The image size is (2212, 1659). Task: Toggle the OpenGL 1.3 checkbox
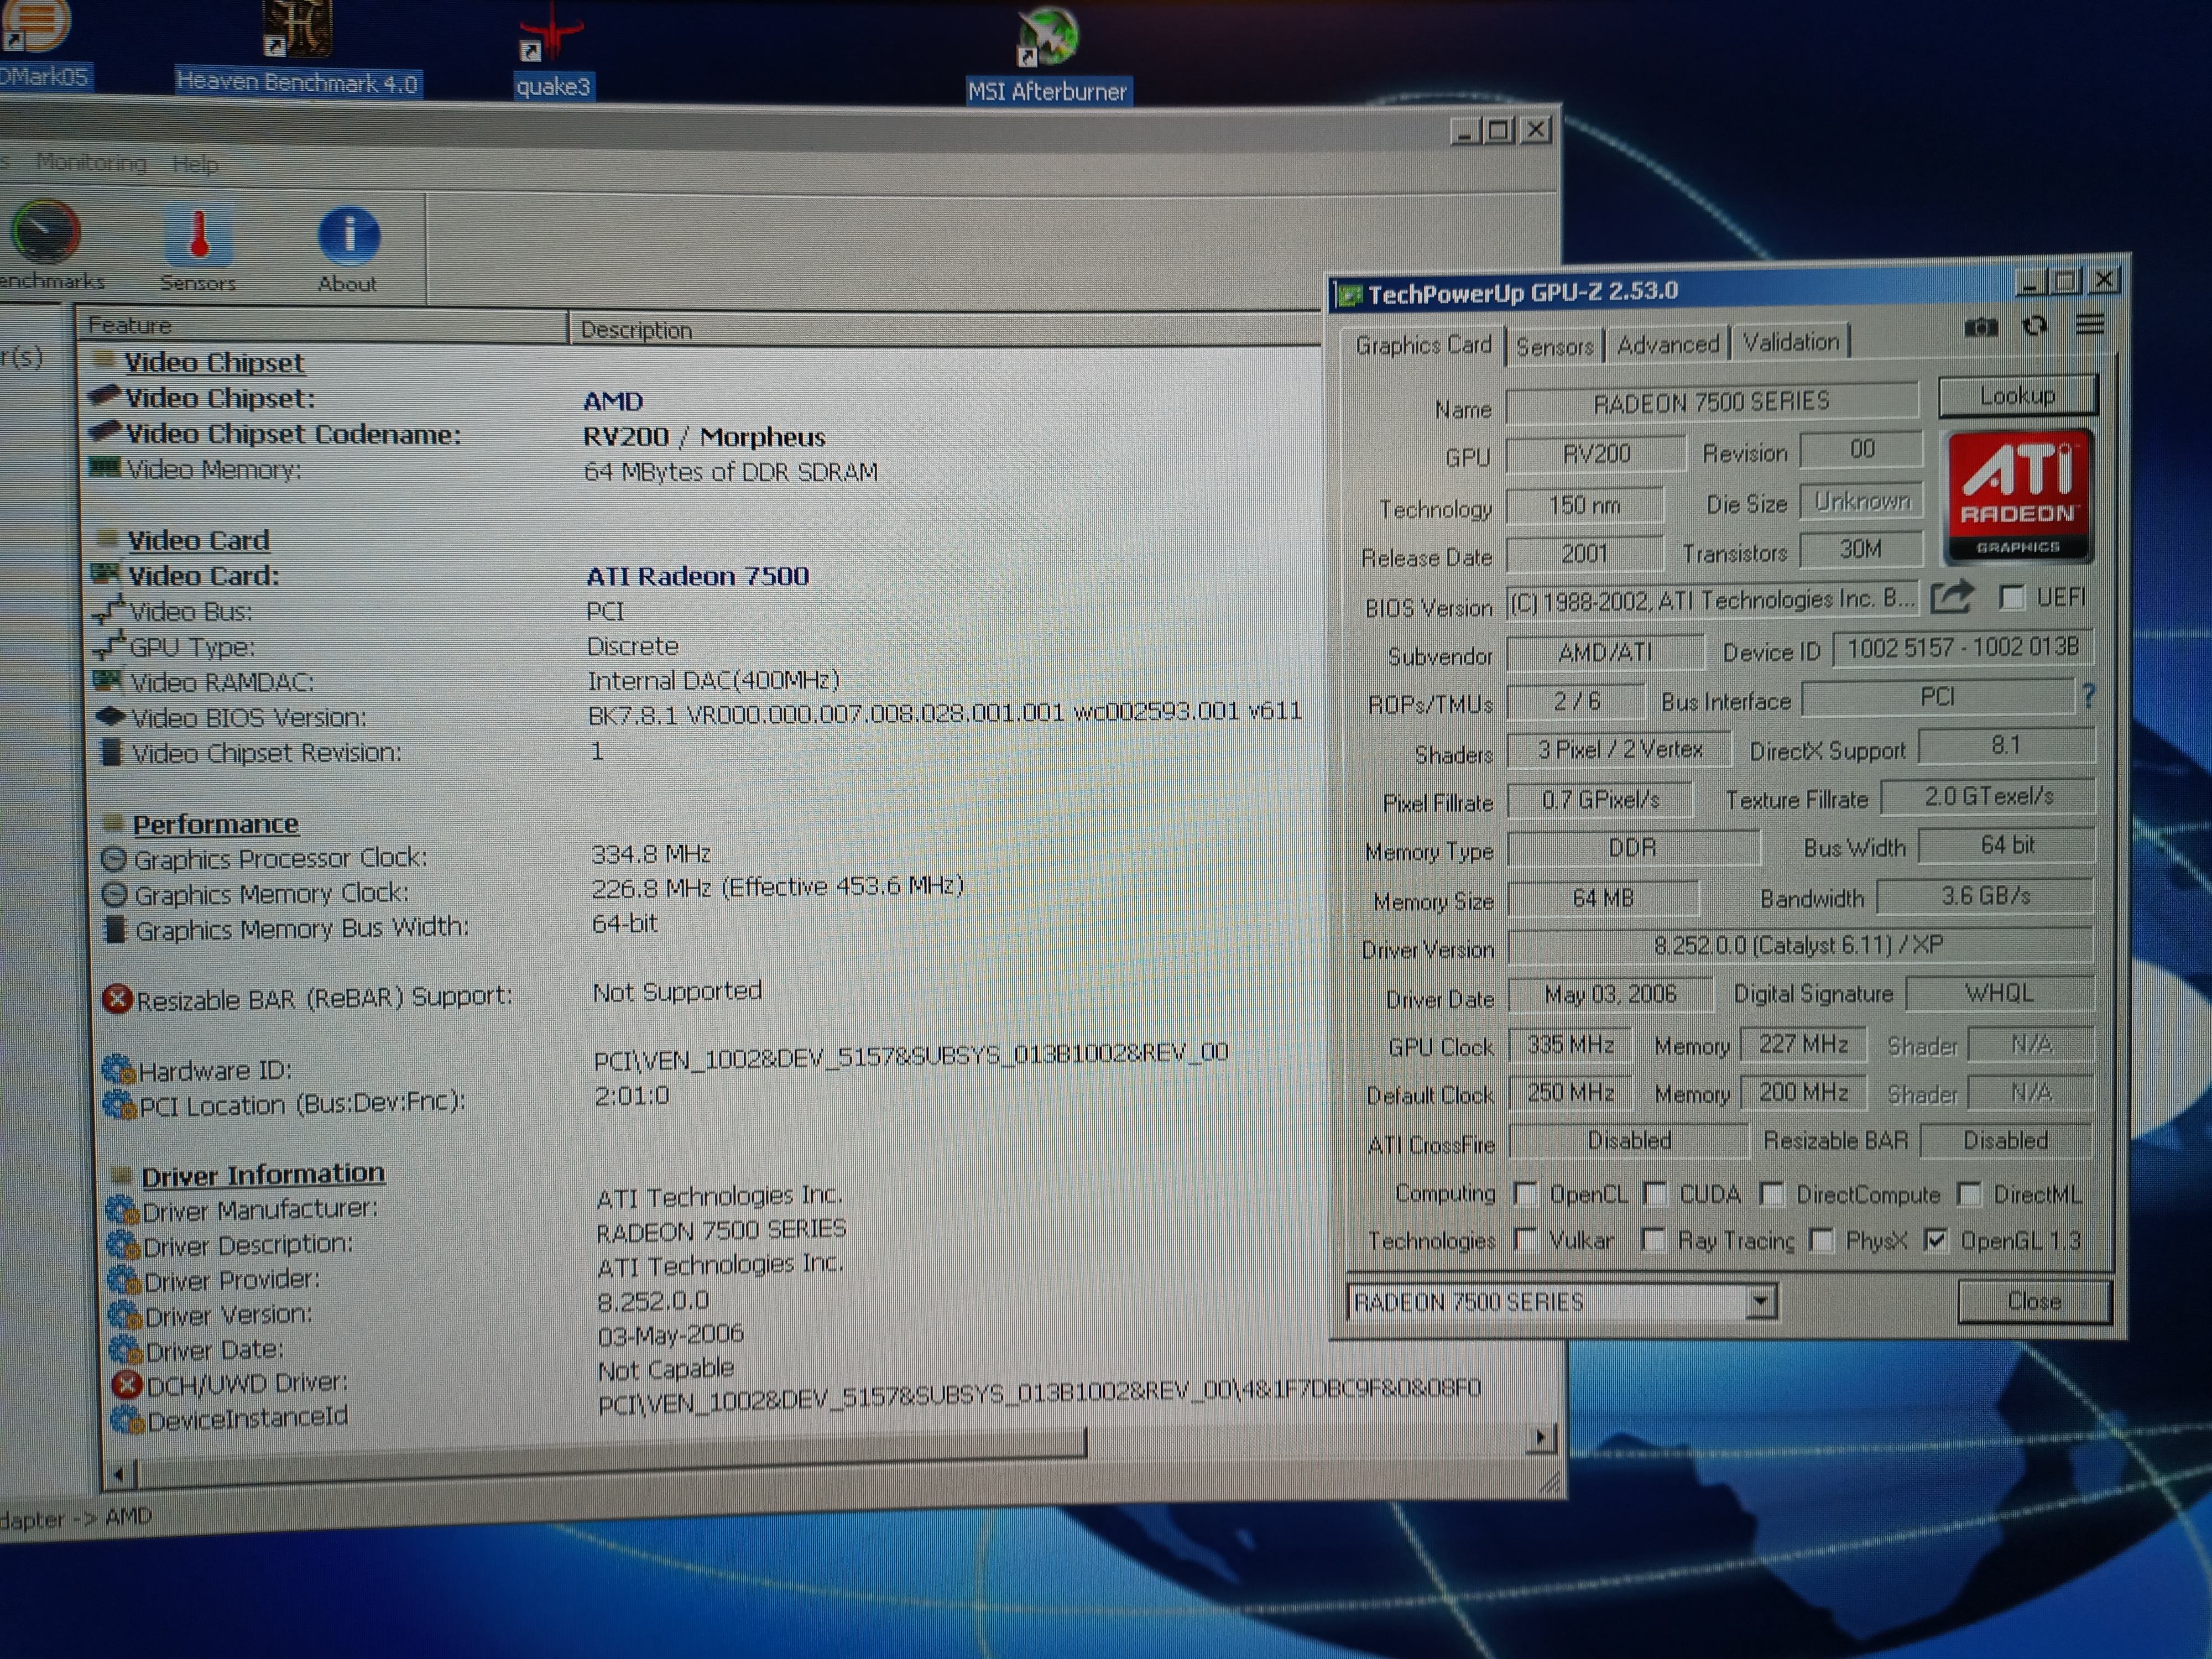(x=1937, y=1241)
